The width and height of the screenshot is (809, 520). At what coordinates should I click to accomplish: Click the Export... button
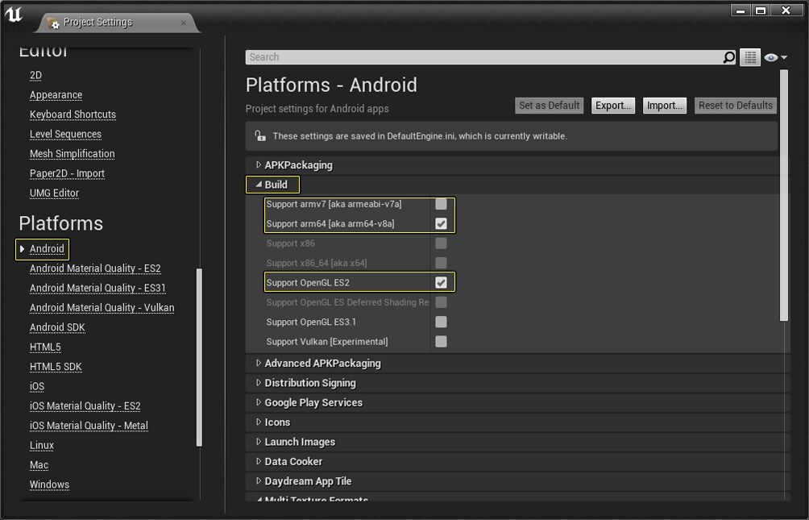click(613, 106)
